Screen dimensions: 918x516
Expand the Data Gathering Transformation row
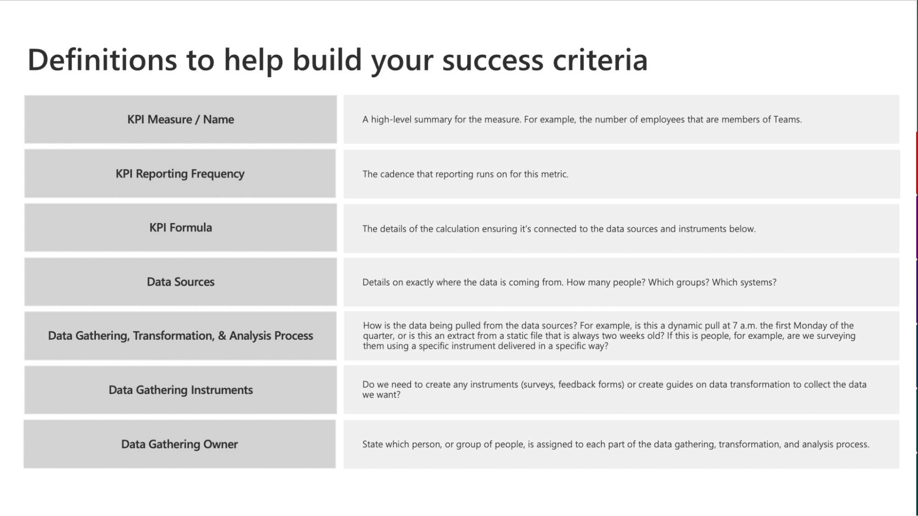point(180,335)
